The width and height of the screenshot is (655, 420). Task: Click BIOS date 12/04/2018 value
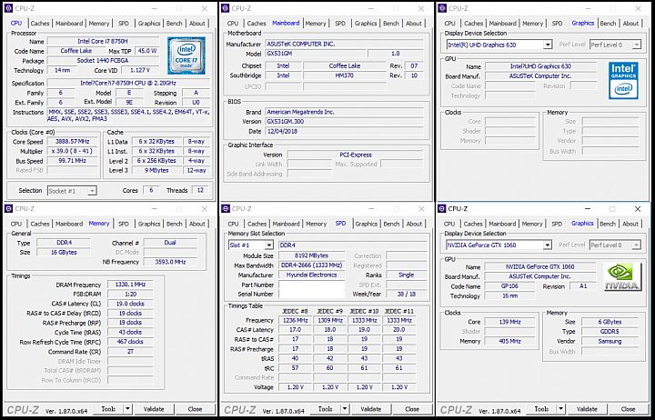tap(344, 131)
